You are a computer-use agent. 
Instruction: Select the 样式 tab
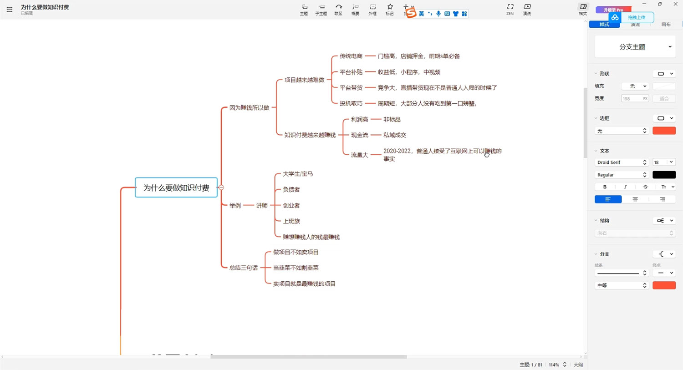pyautogui.click(x=604, y=25)
